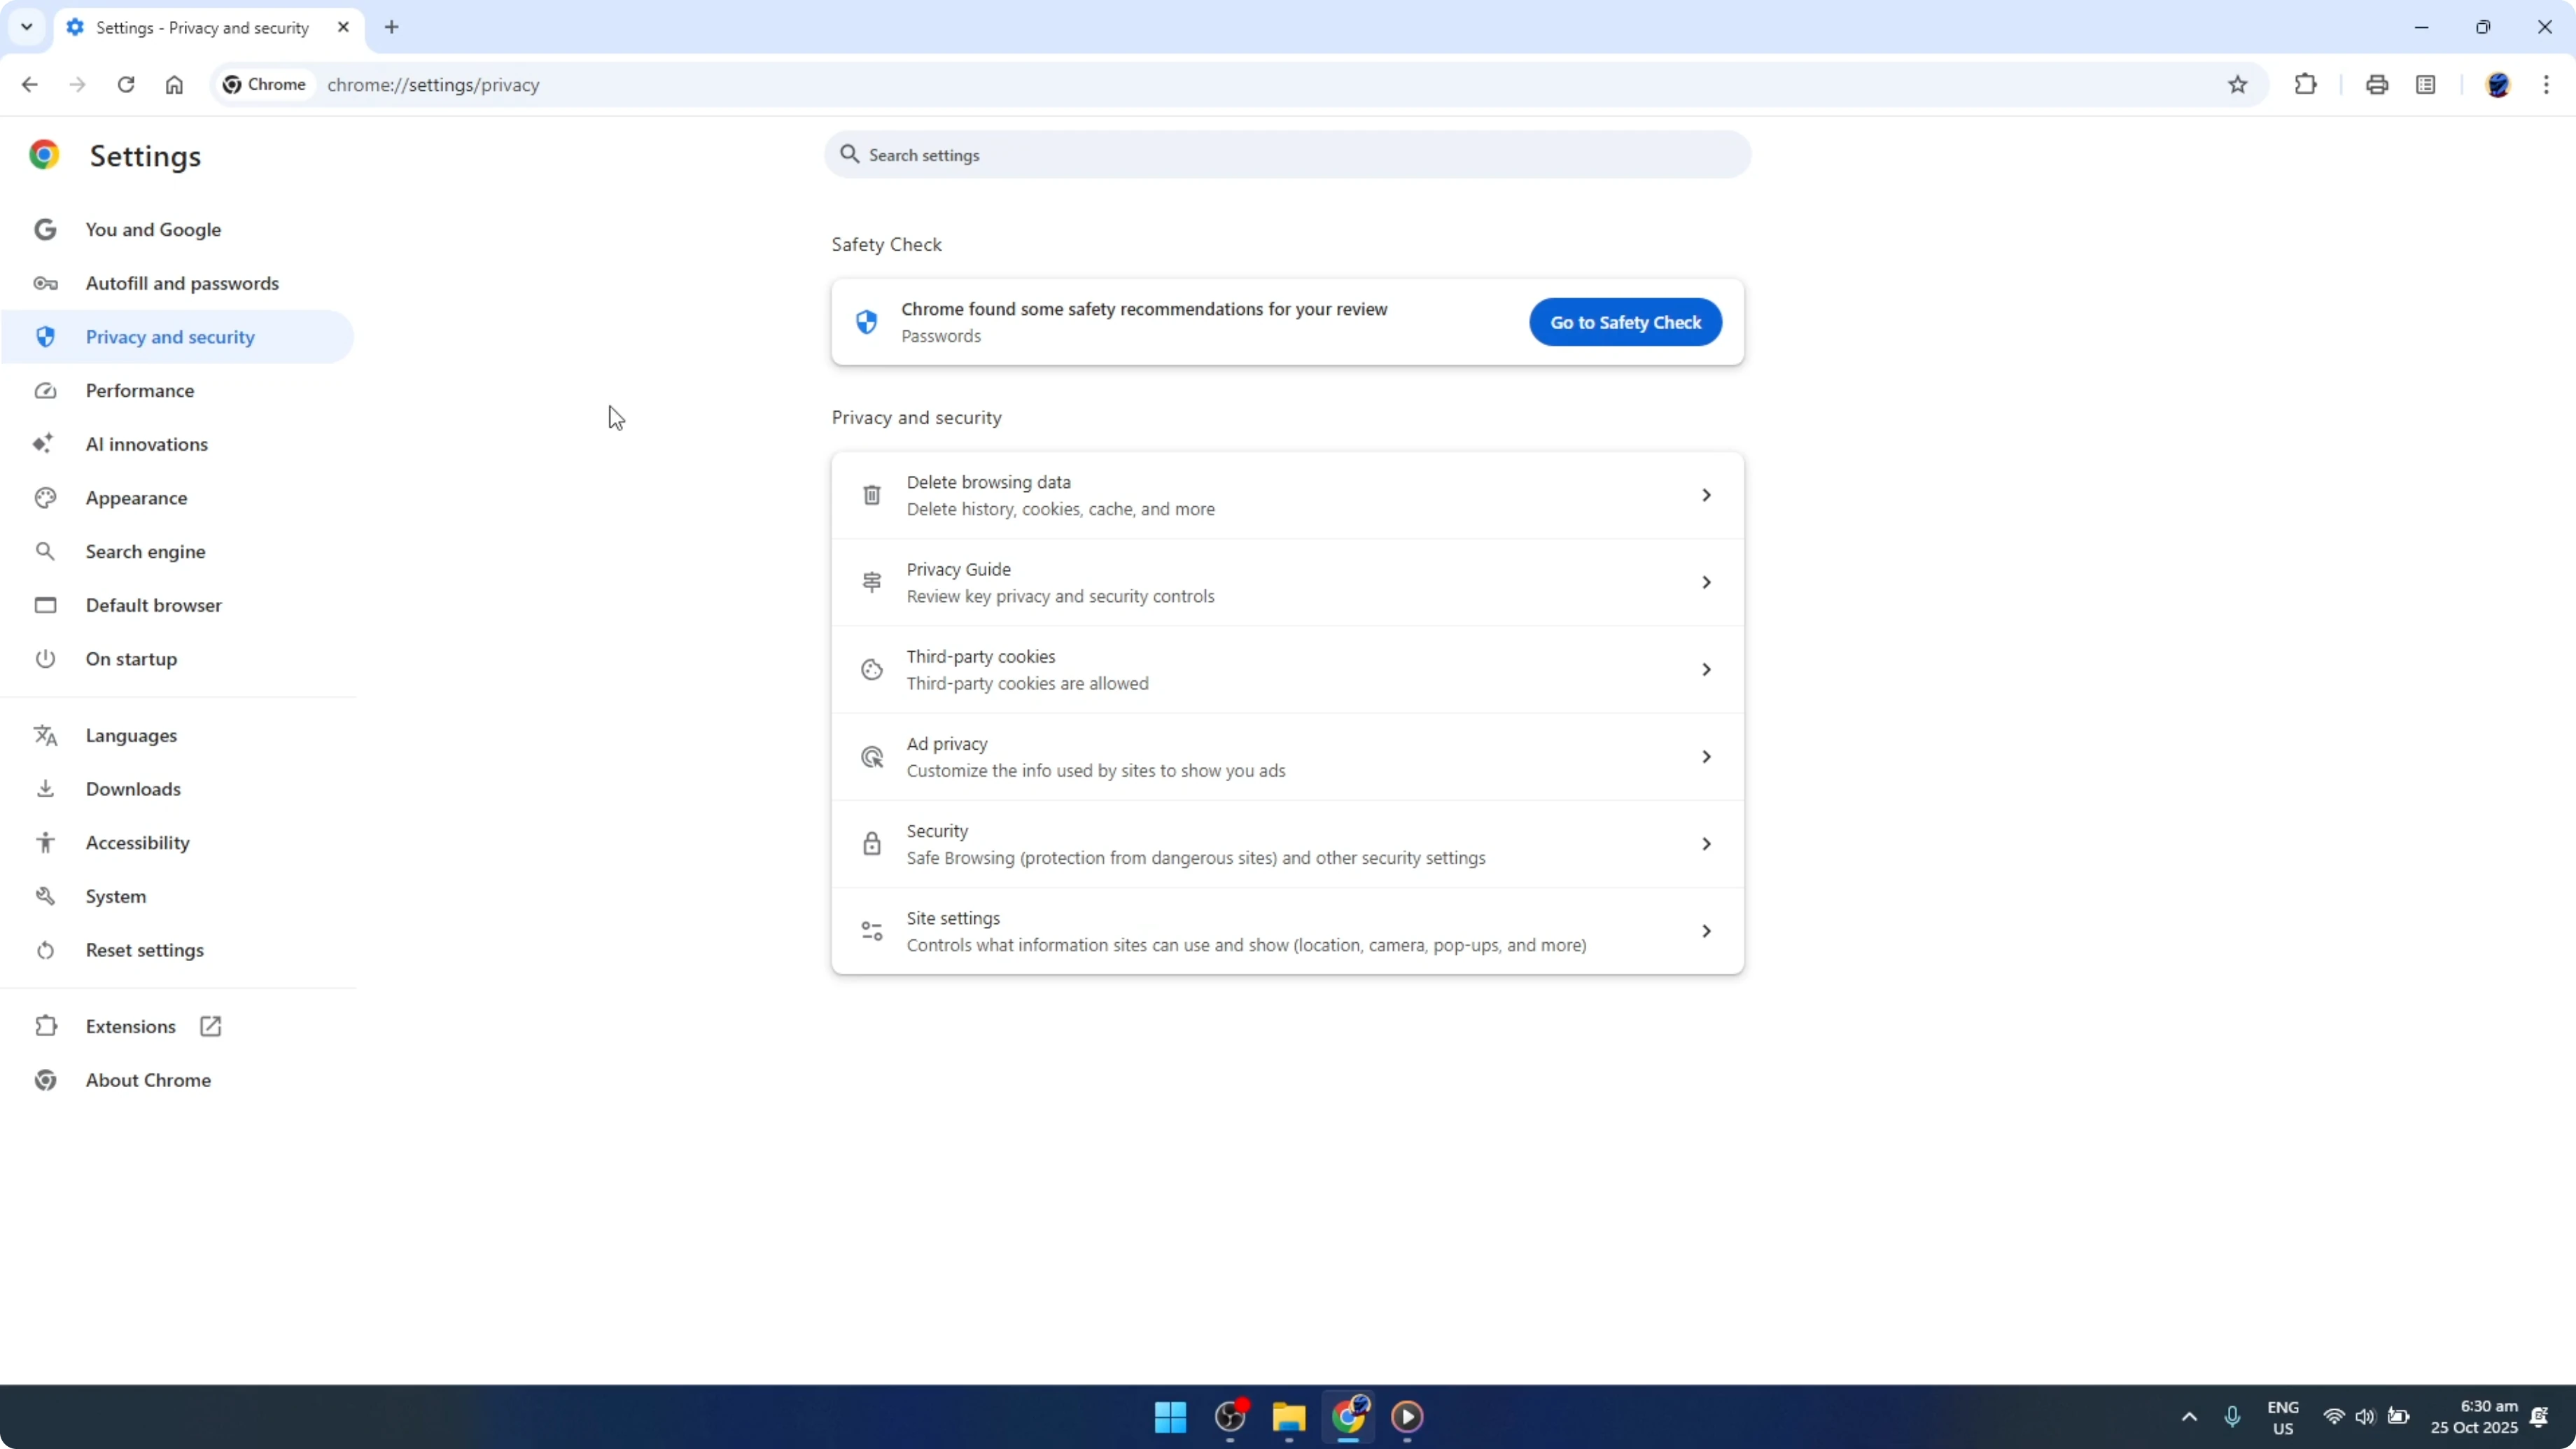Open AI innovations from the sidebar
The image size is (2576, 1449).
point(146,444)
